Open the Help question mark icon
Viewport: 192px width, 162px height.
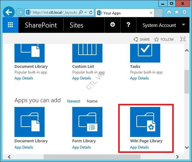coord(128,25)
